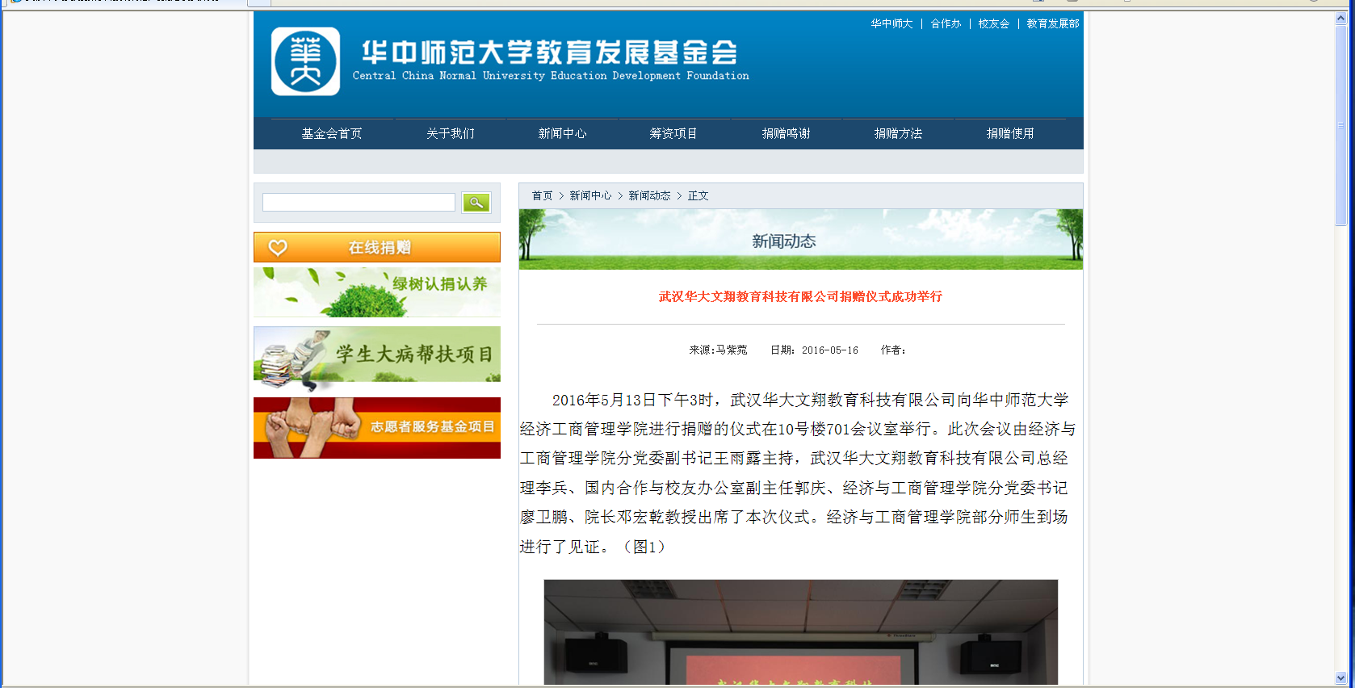Click the 来源:马紫菀 source text
The width and height of the screenshot is (1355, 688).
click(718, 350)
